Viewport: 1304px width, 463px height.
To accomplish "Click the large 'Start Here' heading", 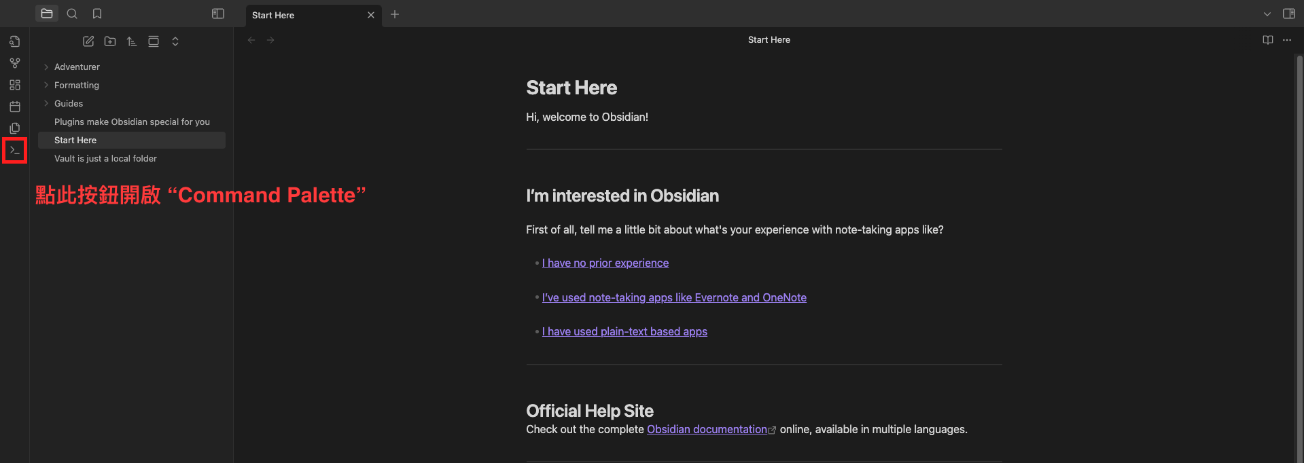I will [x=571, y=88].
